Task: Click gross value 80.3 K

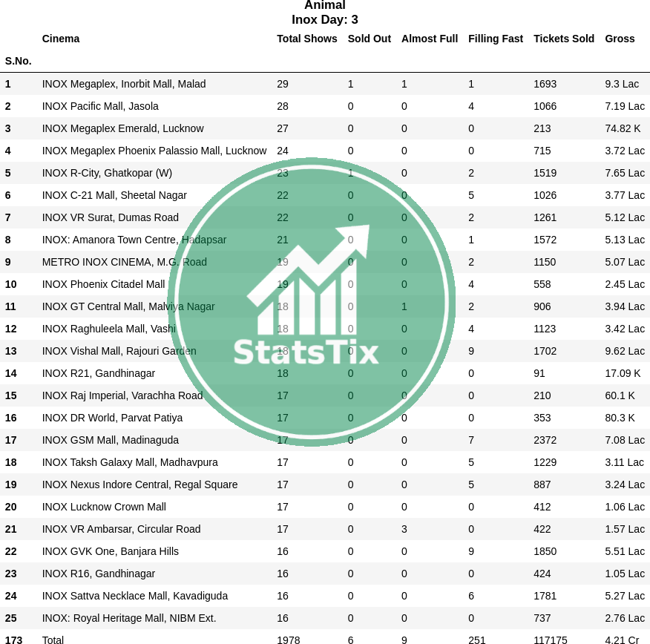Action: click(620, 418)
